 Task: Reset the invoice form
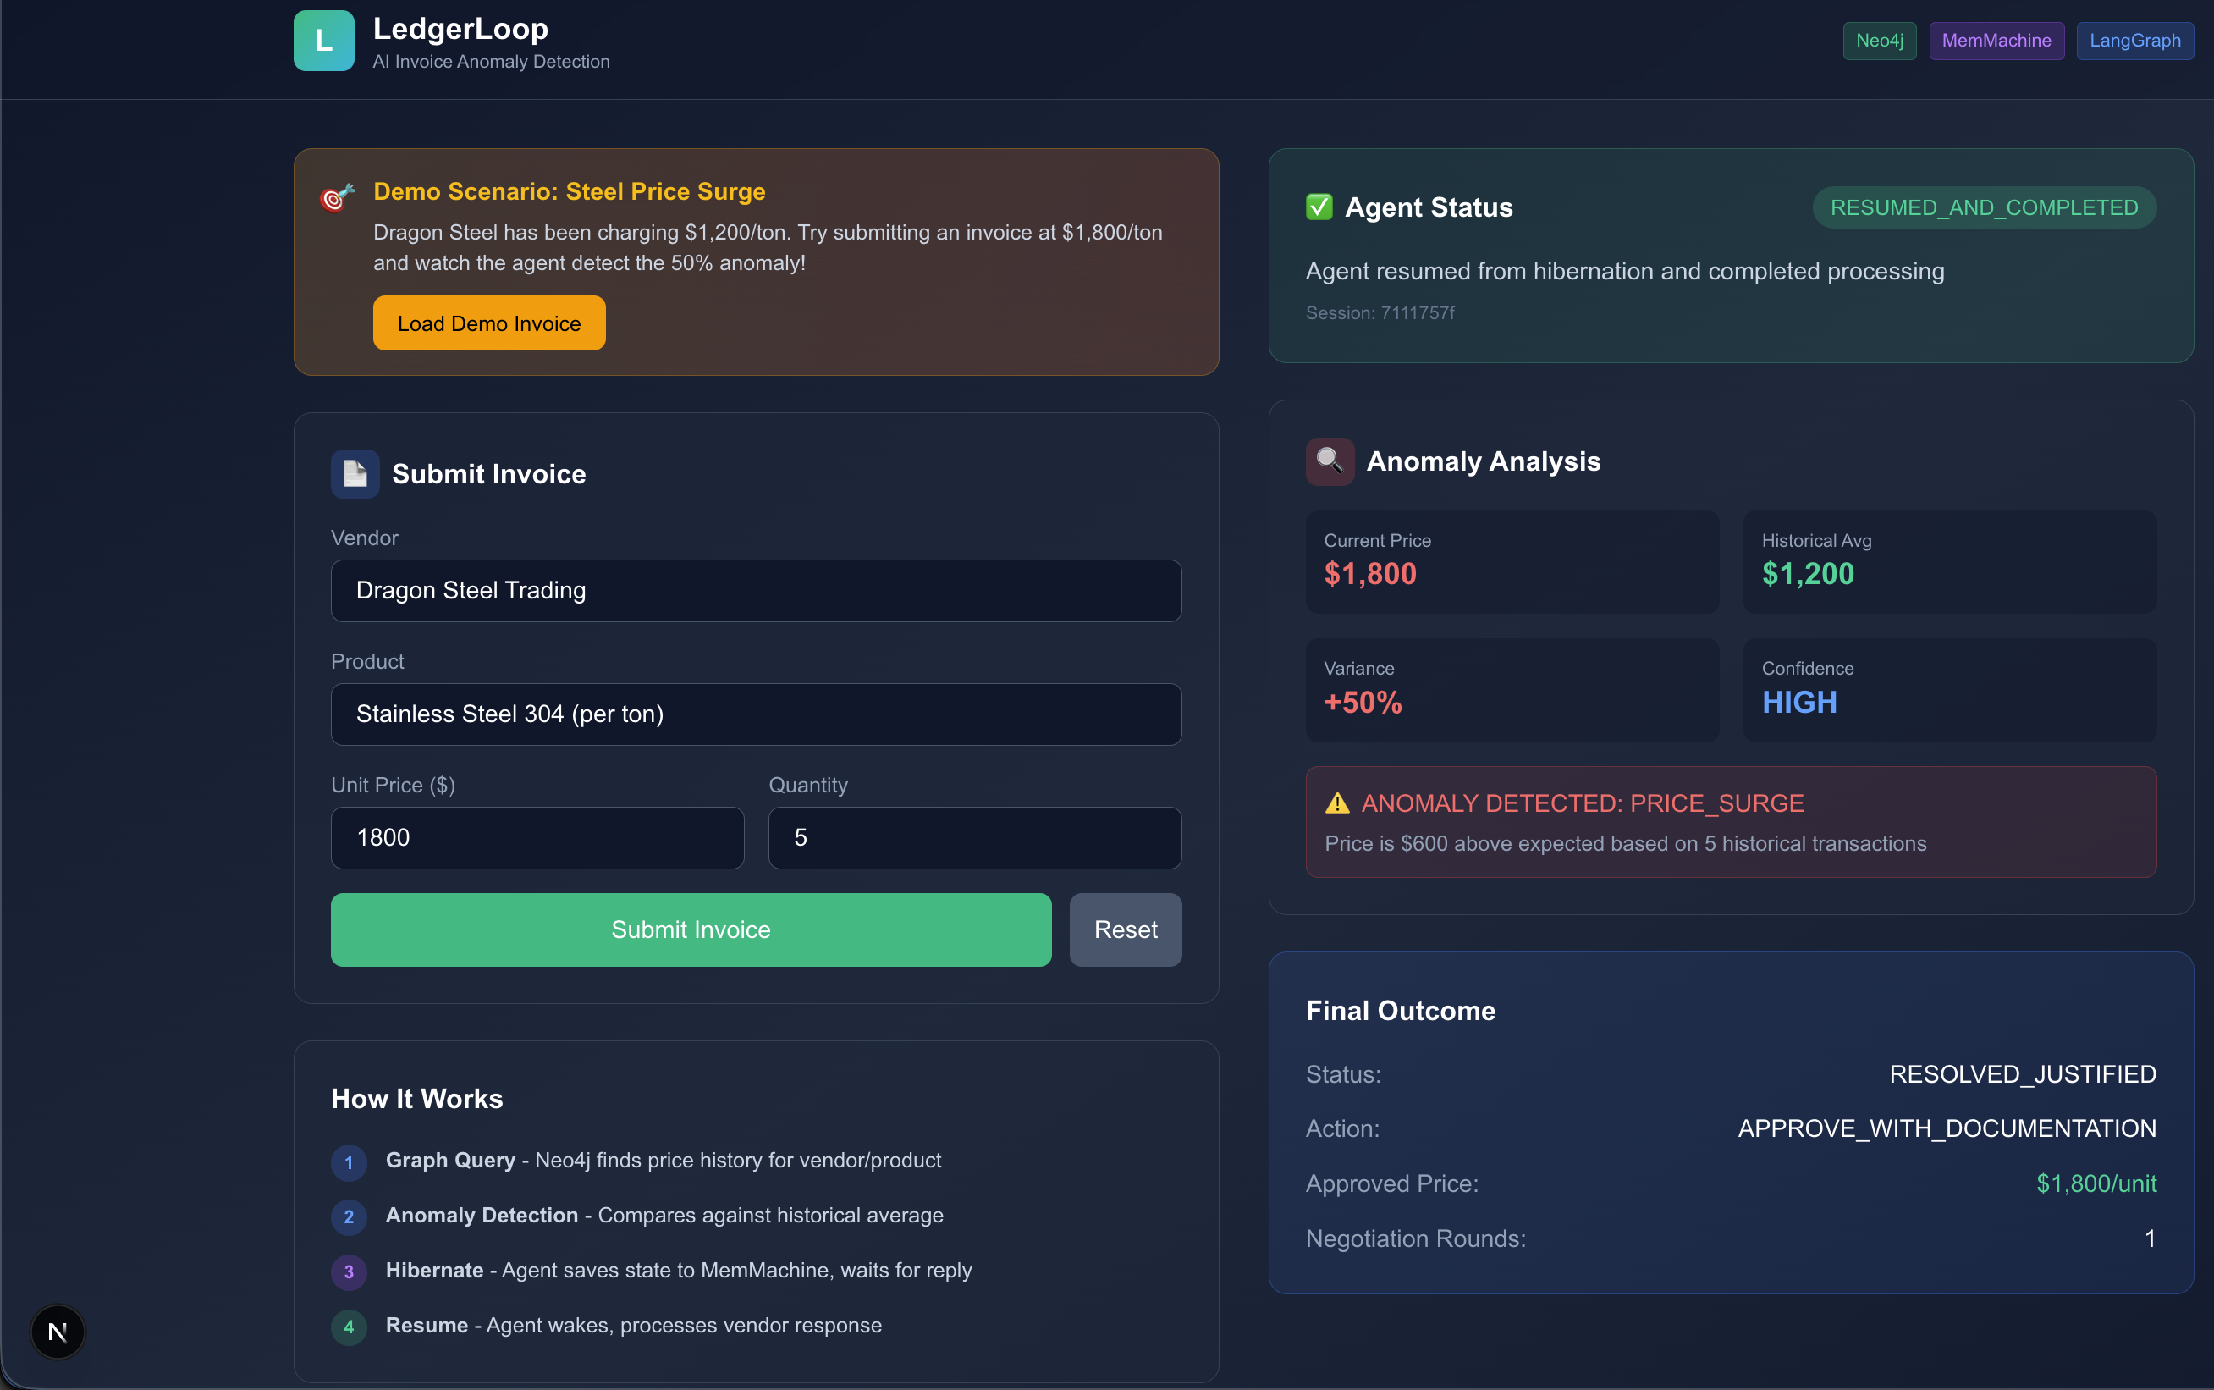[x=1125, y=929]
